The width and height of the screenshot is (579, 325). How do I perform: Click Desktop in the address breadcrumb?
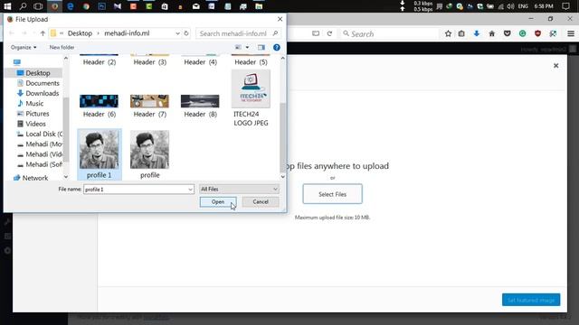pyautogui.click(x=80, y=33)
